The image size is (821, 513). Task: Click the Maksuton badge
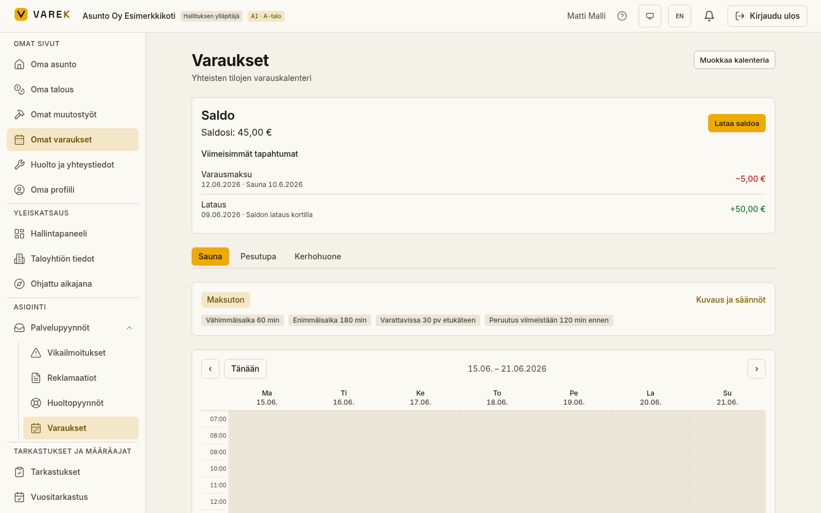point(226,300)
